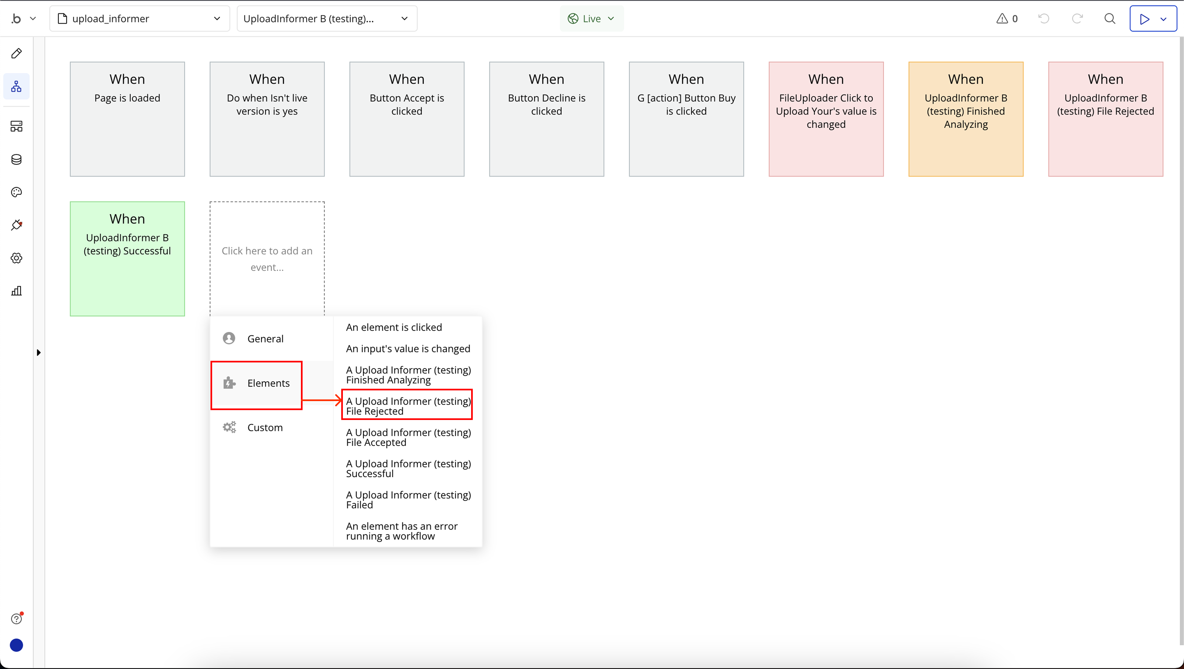Open the Logs bar chart icon
The width and height of the screenshot is (1184, 669).
pyautogui.click(x=16, y=291)
